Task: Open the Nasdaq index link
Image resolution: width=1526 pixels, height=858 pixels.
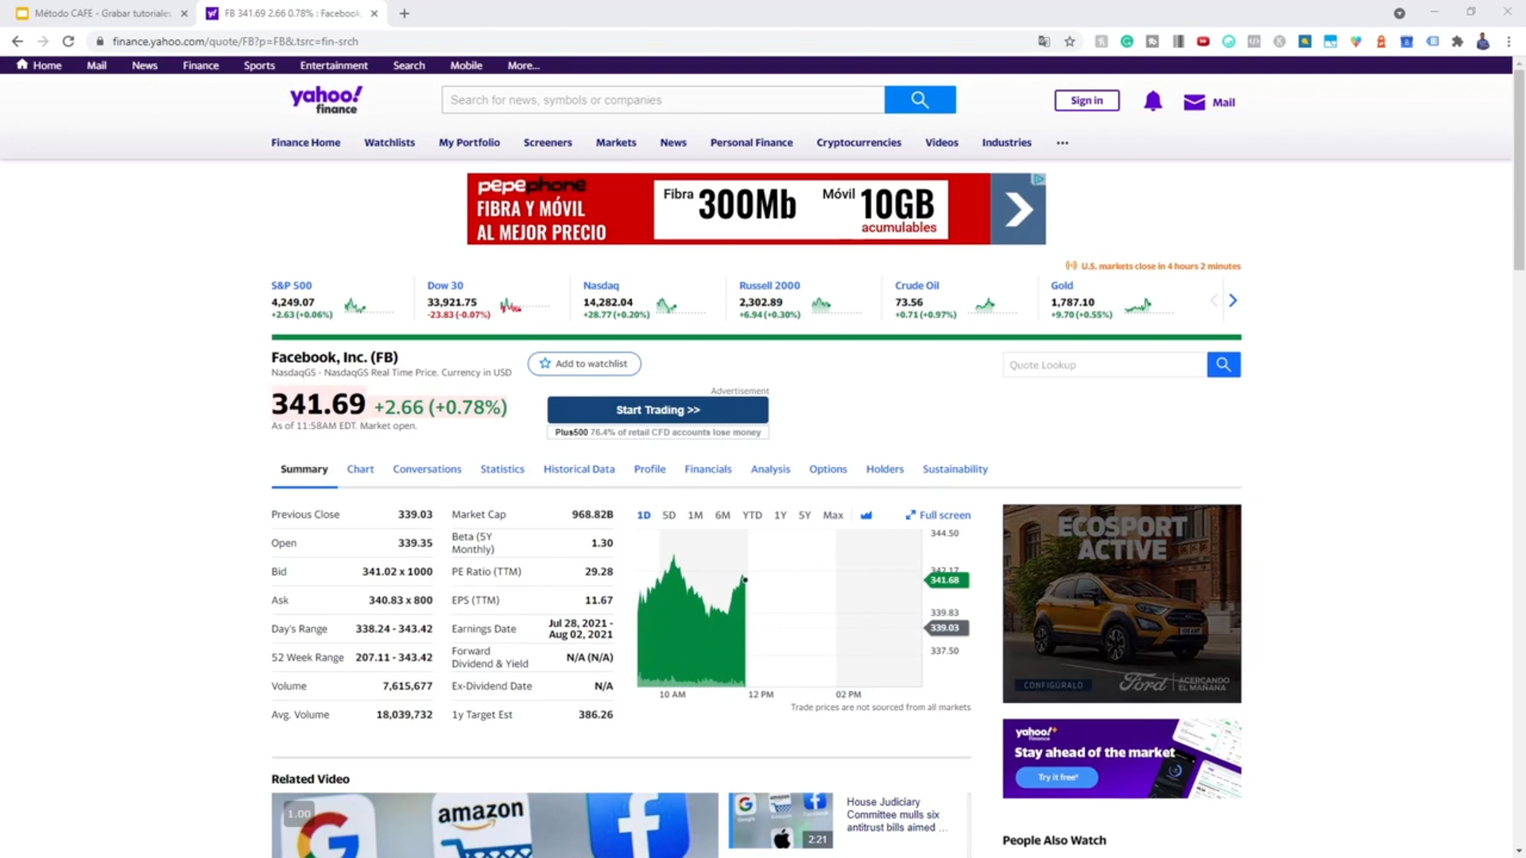Action: point(601,286)
